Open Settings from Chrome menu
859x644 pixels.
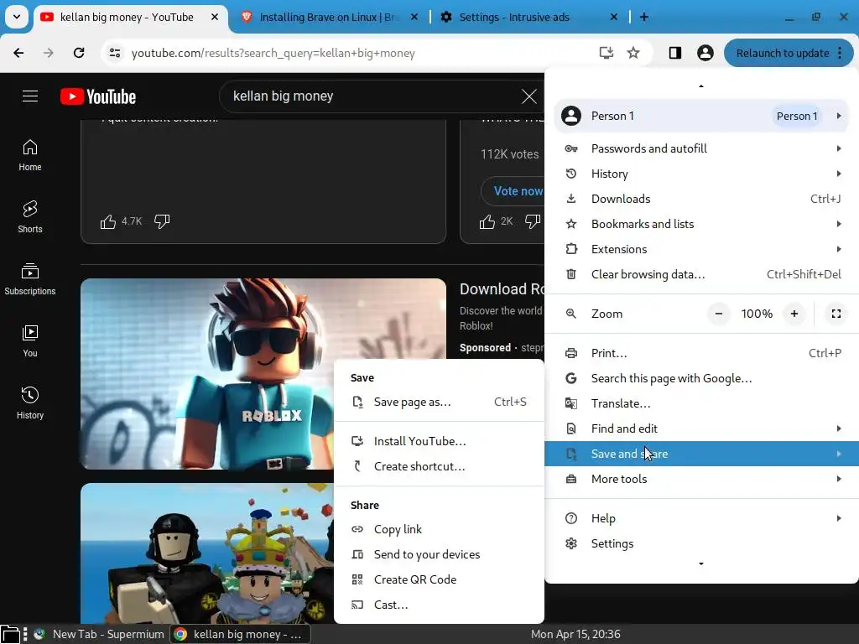tap(701, 543)
